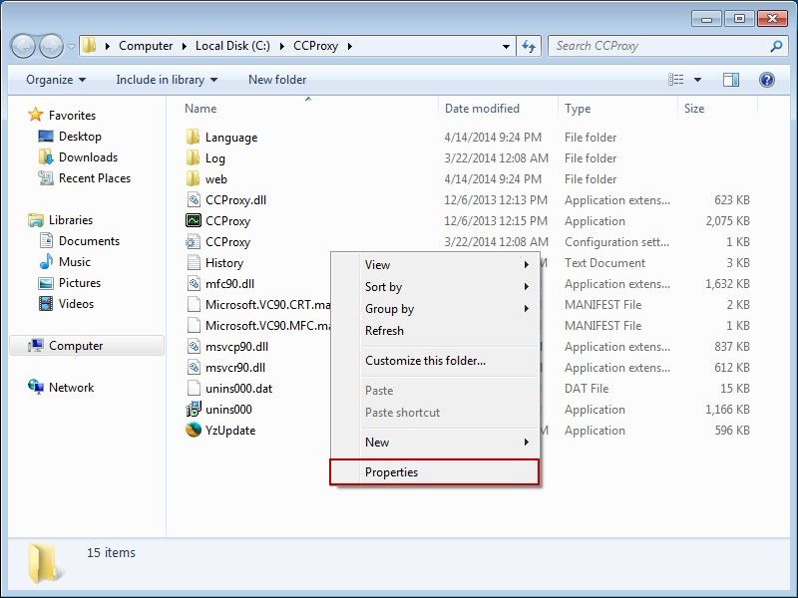Image resolution: width=798 pixels, height=598 pixels.
Task: Click the Recent Places icon
Action: pyautogui.click(x=46, y=178)
